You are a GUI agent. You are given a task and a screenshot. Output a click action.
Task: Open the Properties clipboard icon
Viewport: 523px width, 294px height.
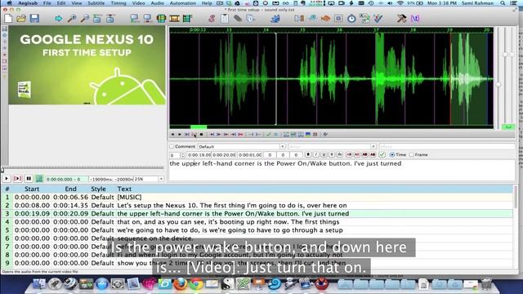point(225,18)
